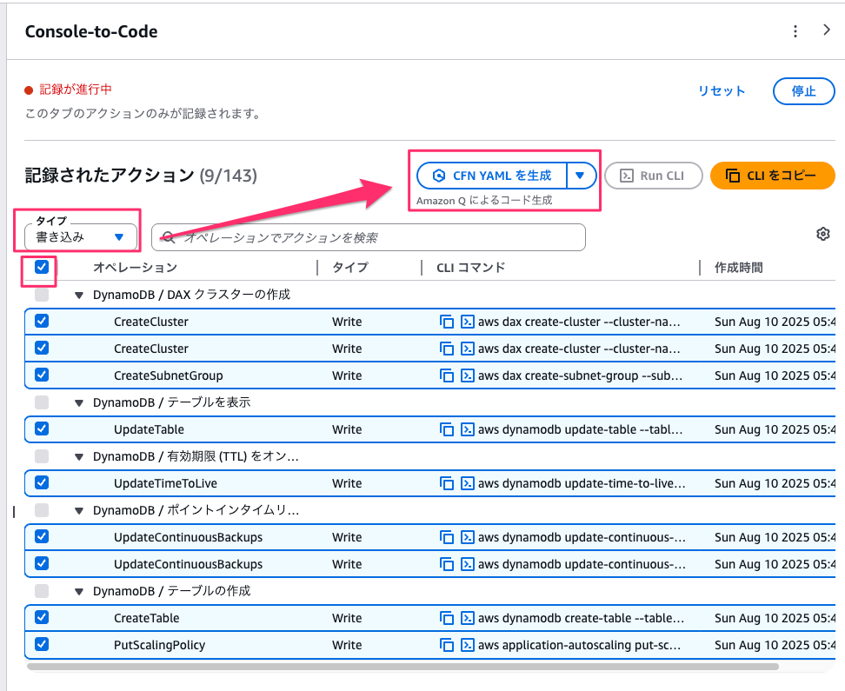Select the UpdateTable operation name
This screenshot has width=845, height=691.
click(149, 429)
